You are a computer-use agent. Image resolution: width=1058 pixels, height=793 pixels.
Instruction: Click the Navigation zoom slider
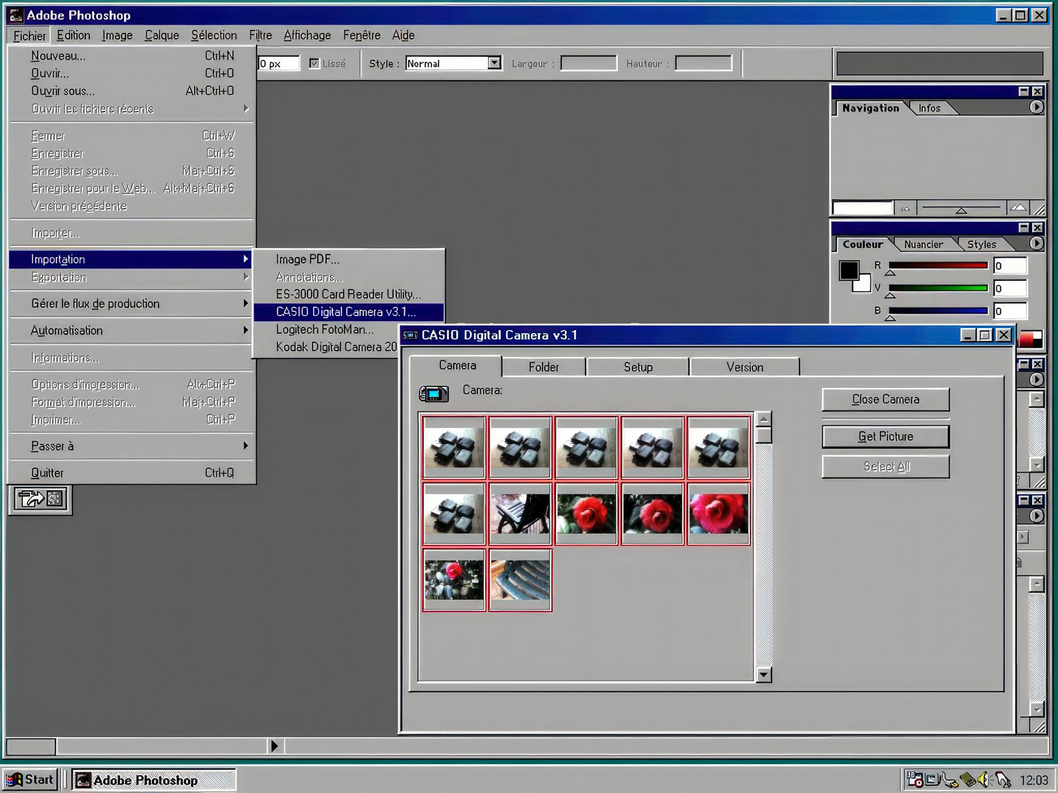pyautogui.click(x=961, y=209)
